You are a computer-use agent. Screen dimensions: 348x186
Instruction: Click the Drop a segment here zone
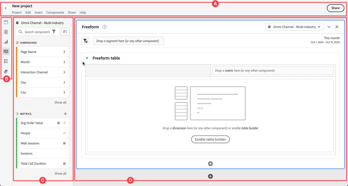click(129, 41)
